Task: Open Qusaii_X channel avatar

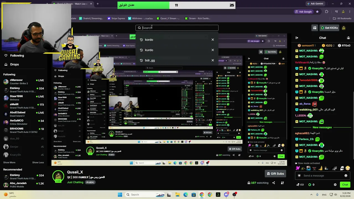Action: [x=58, y=176]
